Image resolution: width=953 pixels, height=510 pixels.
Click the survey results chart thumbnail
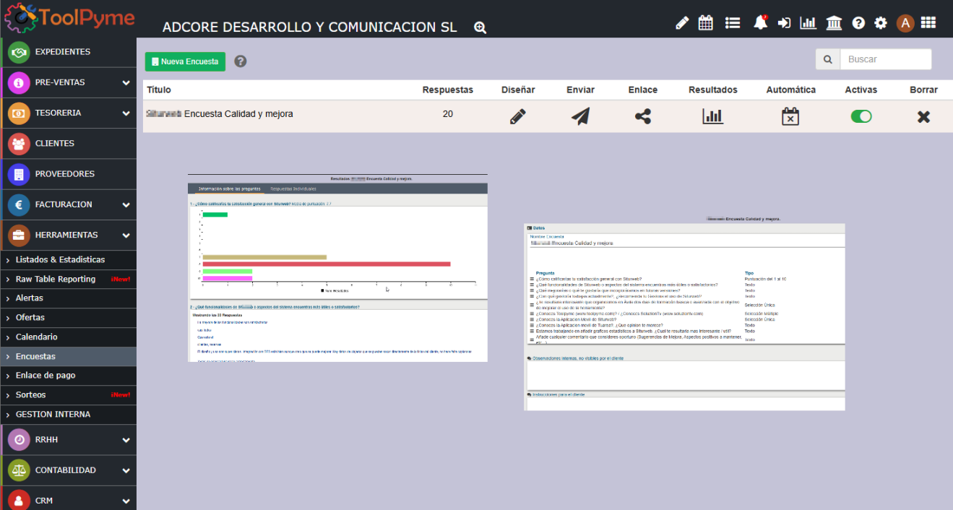tap(337, 268)
